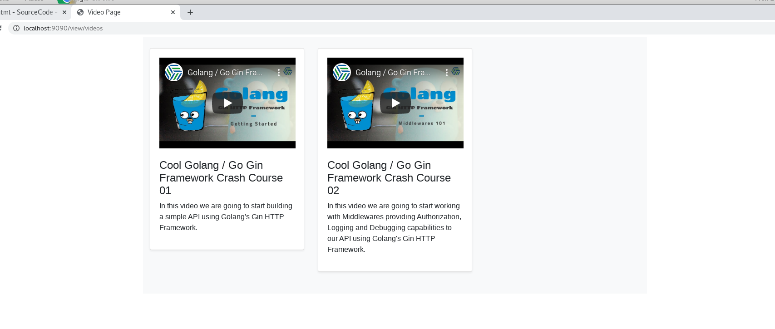The width and height of the screenshot is (775, 329).
Task: Click watermark logo on Middlewares 101 video
Action: pos(456,71)
